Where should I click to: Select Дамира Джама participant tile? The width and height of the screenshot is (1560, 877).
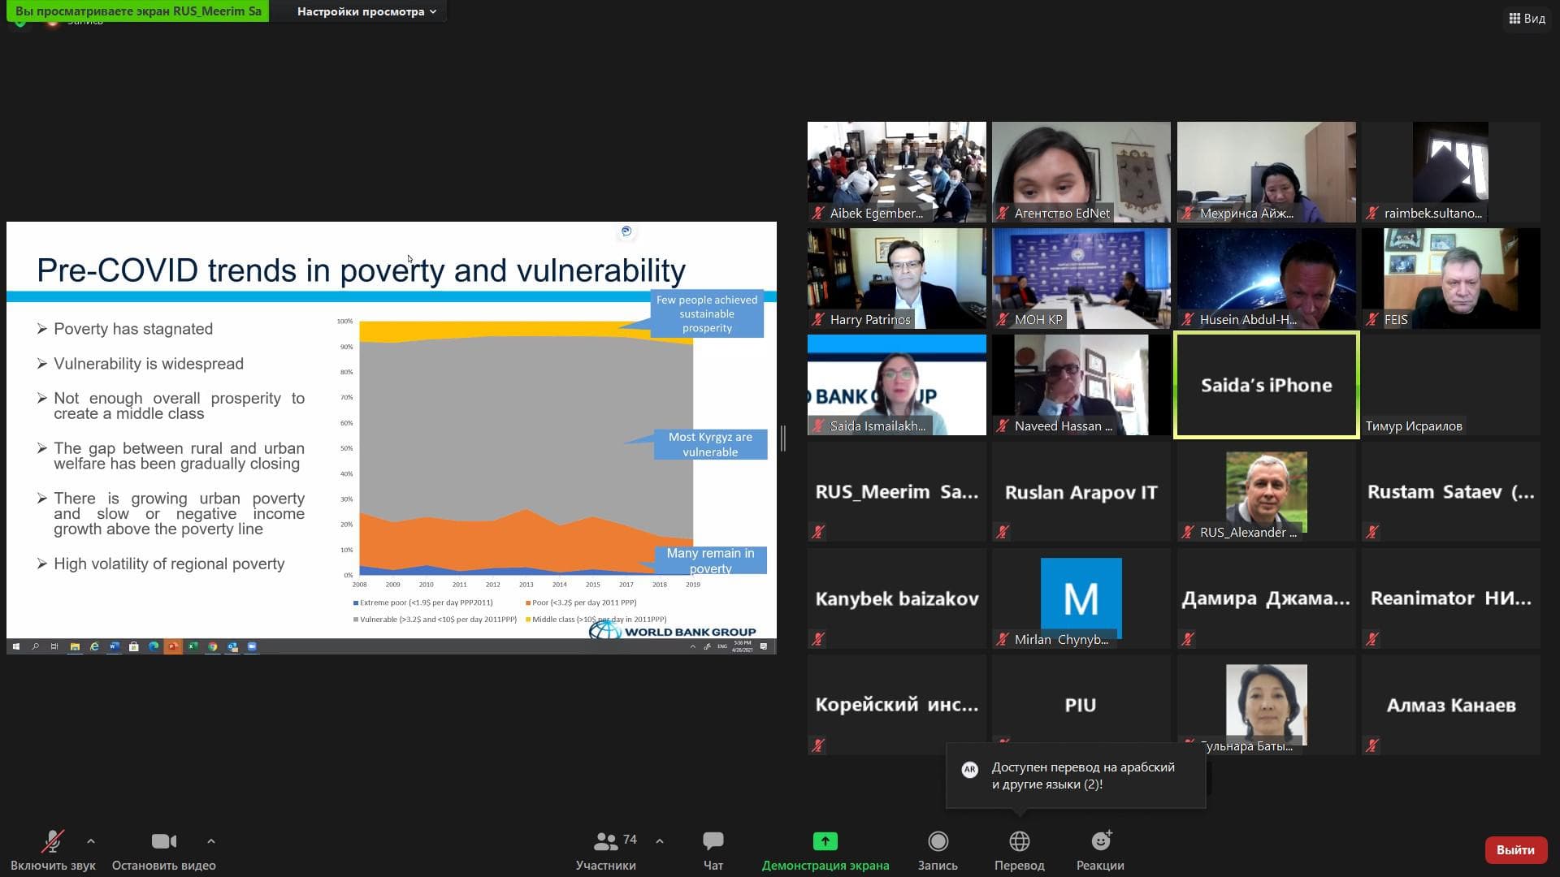point(1266,598)
